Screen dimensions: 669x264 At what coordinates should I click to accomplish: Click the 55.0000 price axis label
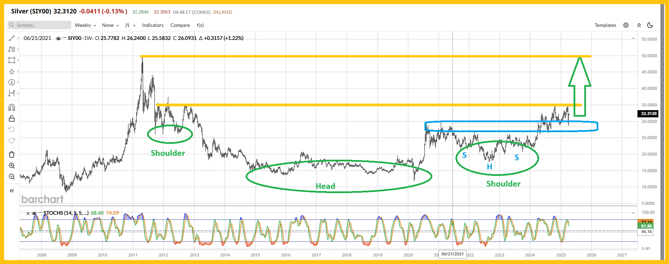pos(649,39)
